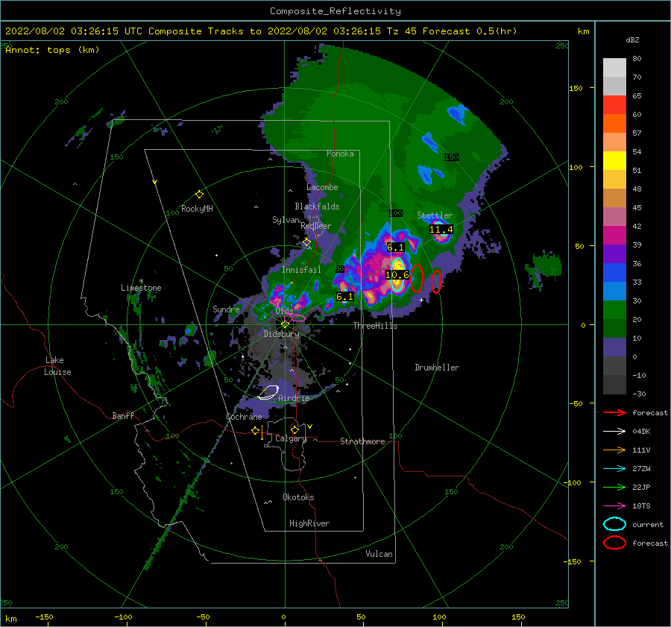Click the Innisfail town label
This screenshot has height=627, width=671.
pos(301,270)
